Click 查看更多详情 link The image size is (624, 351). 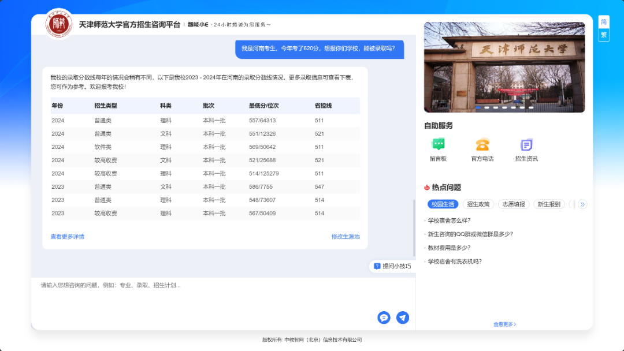pos(67,237)
